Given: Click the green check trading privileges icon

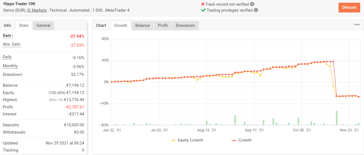Looking at the screenshot, I should click(203, 10).
